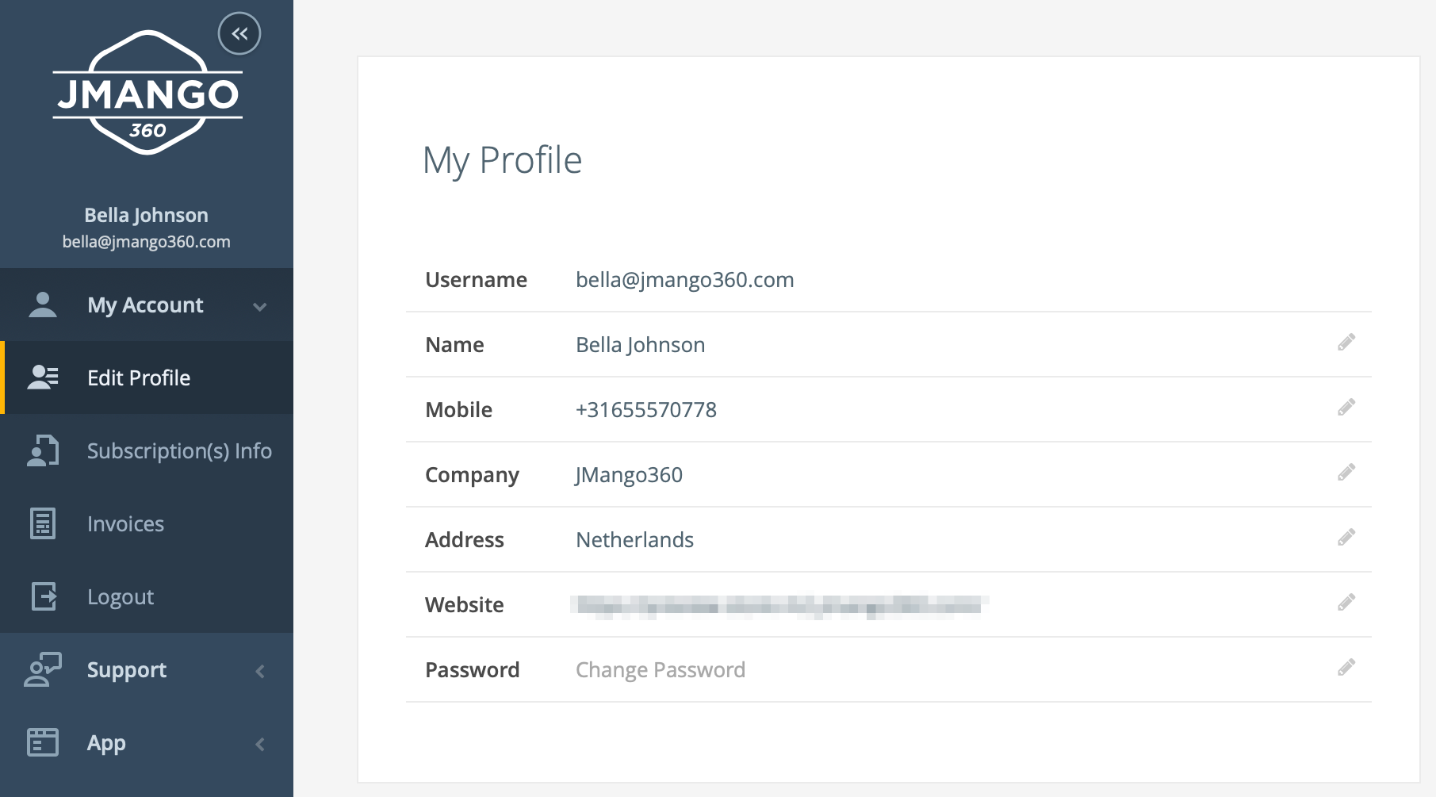Click the blurred Website value
This screenshot has width=1436, height=797.
pos(779,607)
